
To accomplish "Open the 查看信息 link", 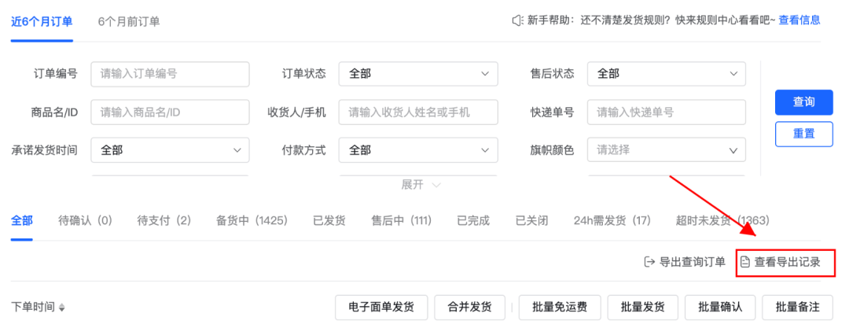I will click(799, 20).
